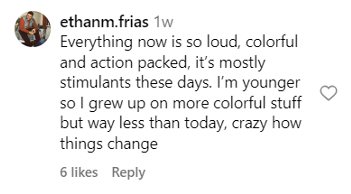This screenshot has width=351, height=194.
Task: Like the comment with the heart icon
Action: [328, 93]
